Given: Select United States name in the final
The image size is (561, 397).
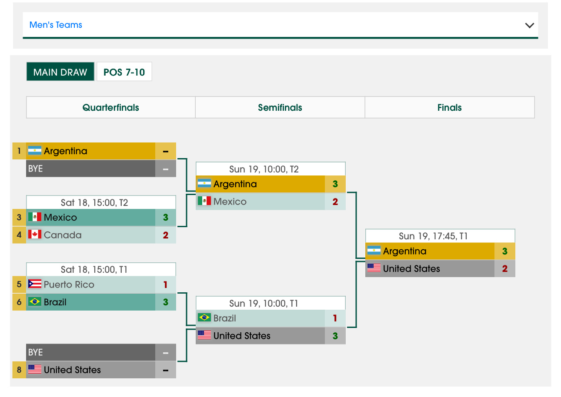Looking at the screenshot, I should [x=411, y=268].
